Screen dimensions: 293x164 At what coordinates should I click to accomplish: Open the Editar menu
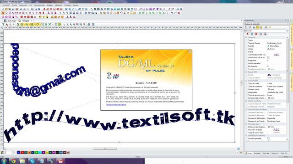pyautogui.click(x=15, y=5)
